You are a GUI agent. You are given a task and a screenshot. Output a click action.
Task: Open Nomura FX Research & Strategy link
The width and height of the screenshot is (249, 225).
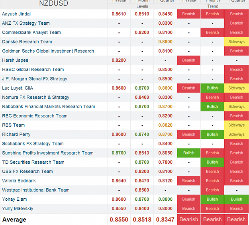coord(35,97)
